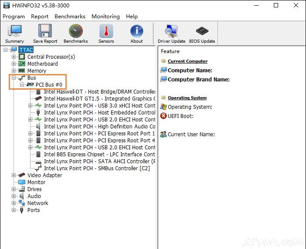Screen dimensions: 306x249
Task: Click the High Definition Audio speaker icon
Action: (38, 126)
